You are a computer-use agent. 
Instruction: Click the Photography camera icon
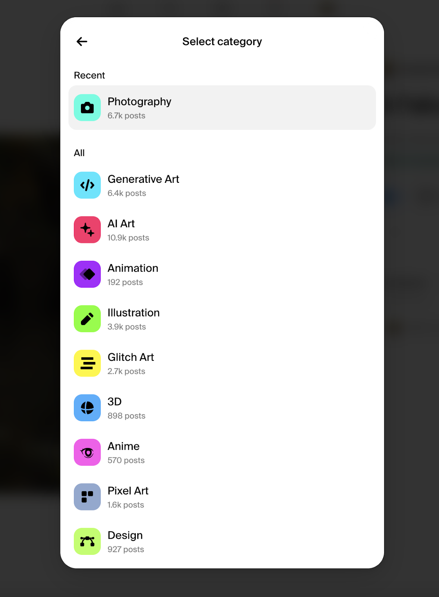click(87, 108)
